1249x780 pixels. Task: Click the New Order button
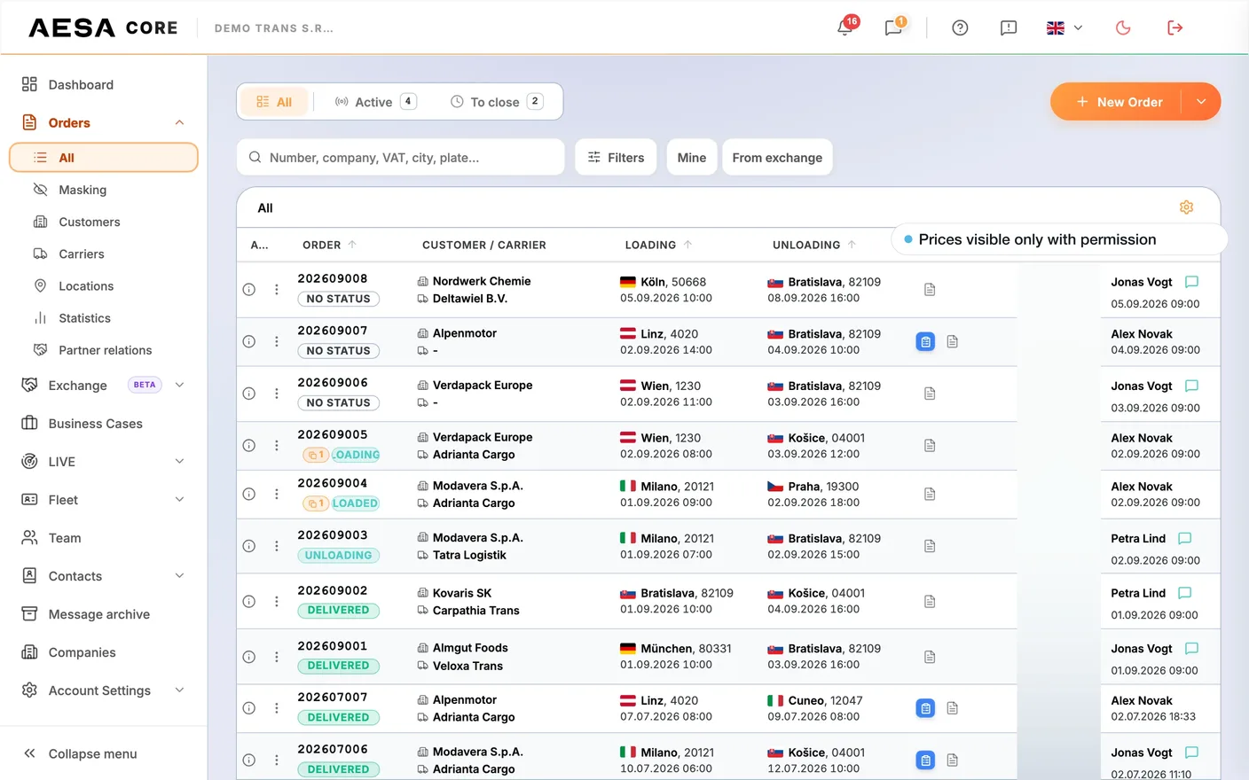[1118, 102]
